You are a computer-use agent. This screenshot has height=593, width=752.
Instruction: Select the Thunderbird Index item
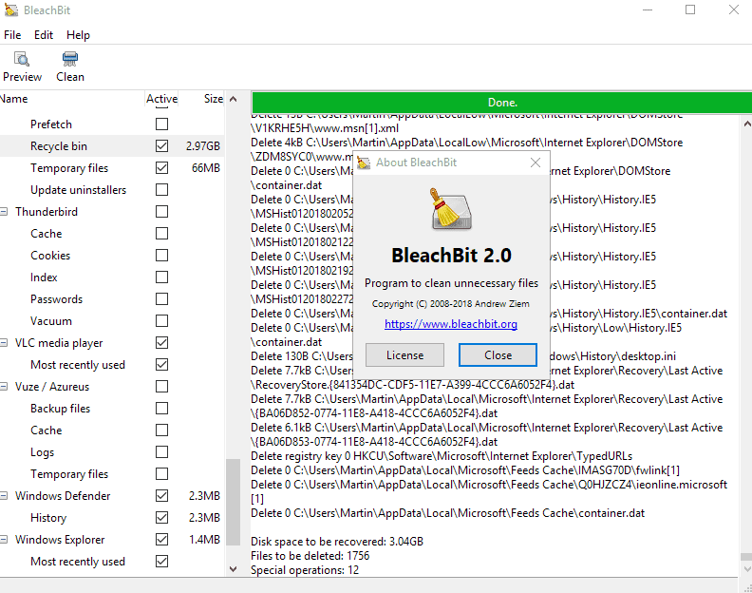pyautogui.click(x=44, y=277)
